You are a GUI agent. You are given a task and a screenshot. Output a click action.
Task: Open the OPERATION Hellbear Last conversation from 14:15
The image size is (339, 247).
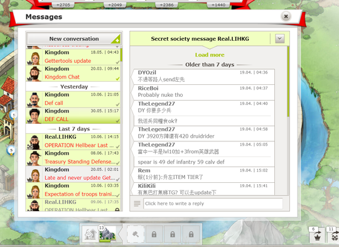click(73, 141)
